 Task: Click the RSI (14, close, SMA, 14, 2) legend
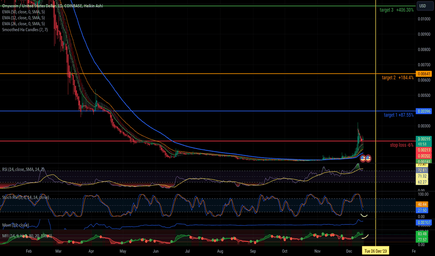click(x=23, y=169)
